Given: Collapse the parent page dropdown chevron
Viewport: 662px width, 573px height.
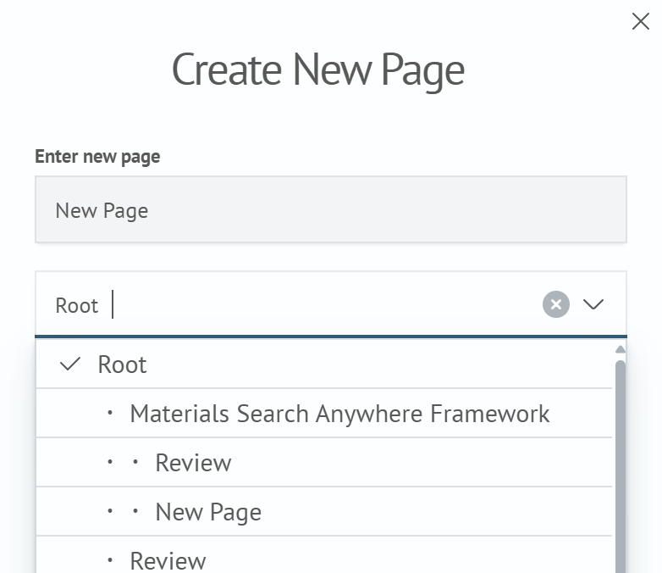Looking at the screenshot, I should [593, 304].
